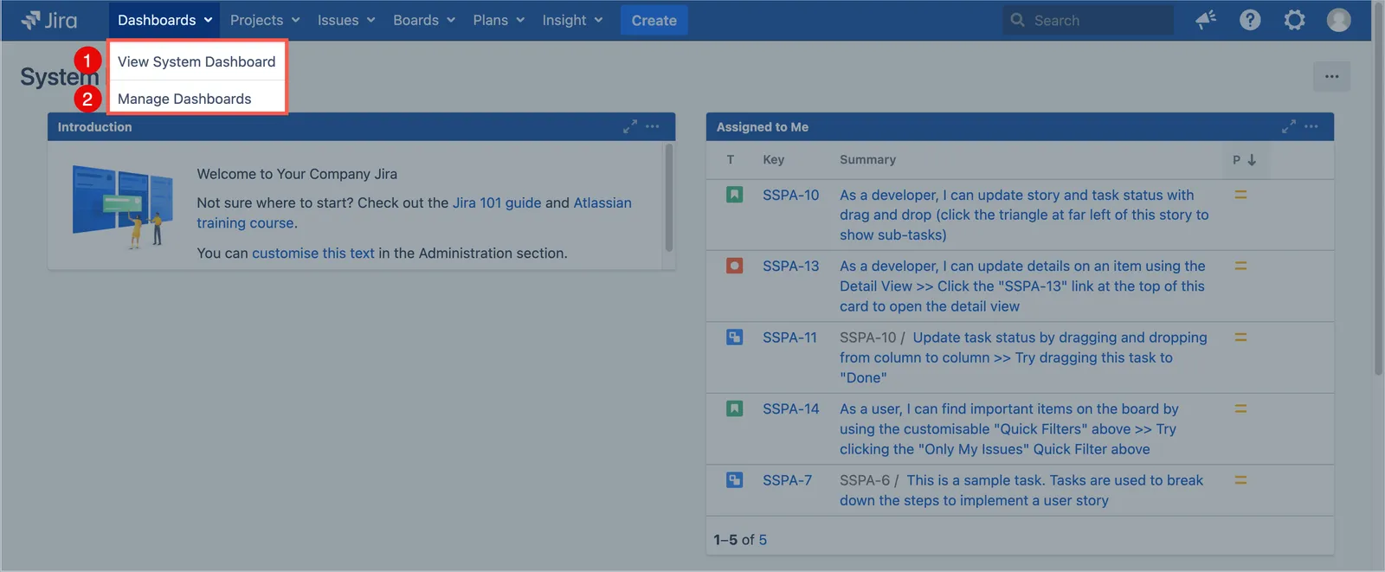Viewport: 1385px width, 572px height.
Task: Click the customise this text link
Action: coord(313,253)
